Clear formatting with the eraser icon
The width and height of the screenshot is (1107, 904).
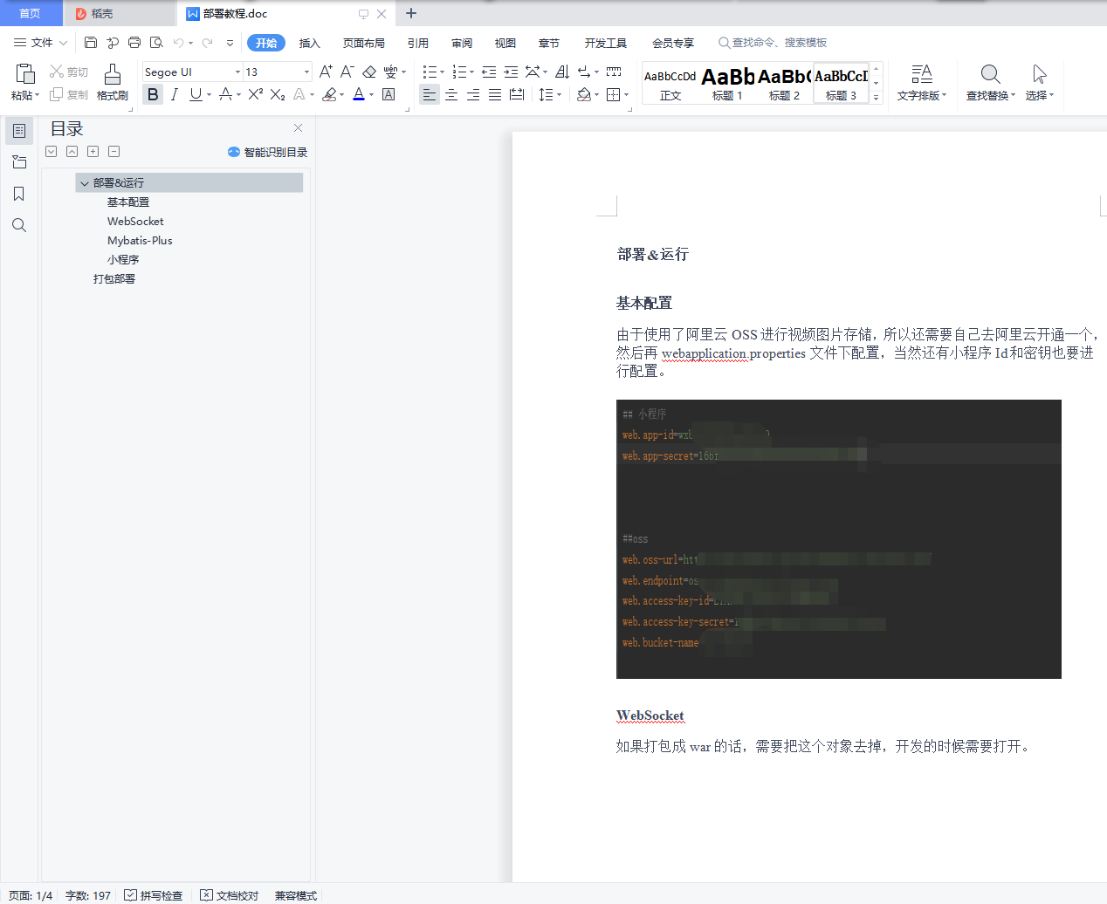click(x=369, y=72)
